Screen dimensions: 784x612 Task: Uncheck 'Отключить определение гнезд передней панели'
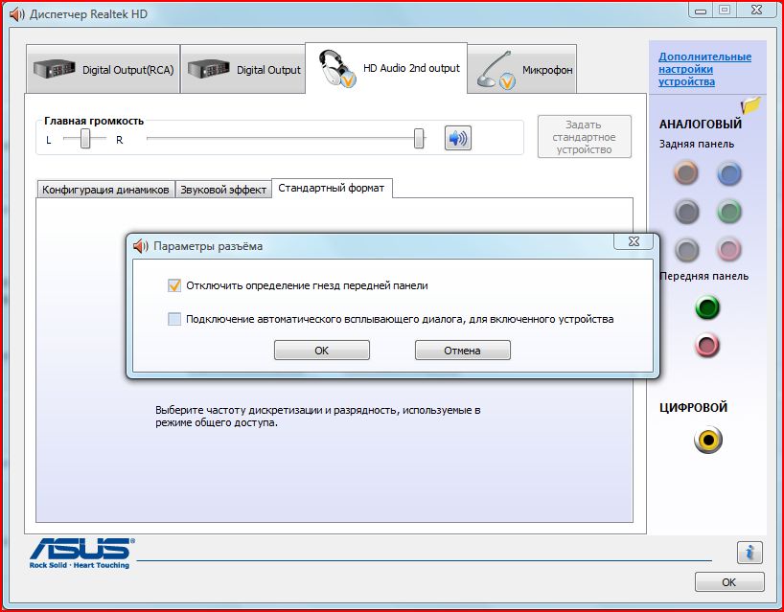[174, 285]
